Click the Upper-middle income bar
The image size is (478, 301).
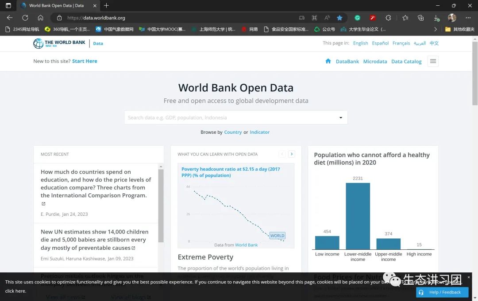(x=389, y=244)
